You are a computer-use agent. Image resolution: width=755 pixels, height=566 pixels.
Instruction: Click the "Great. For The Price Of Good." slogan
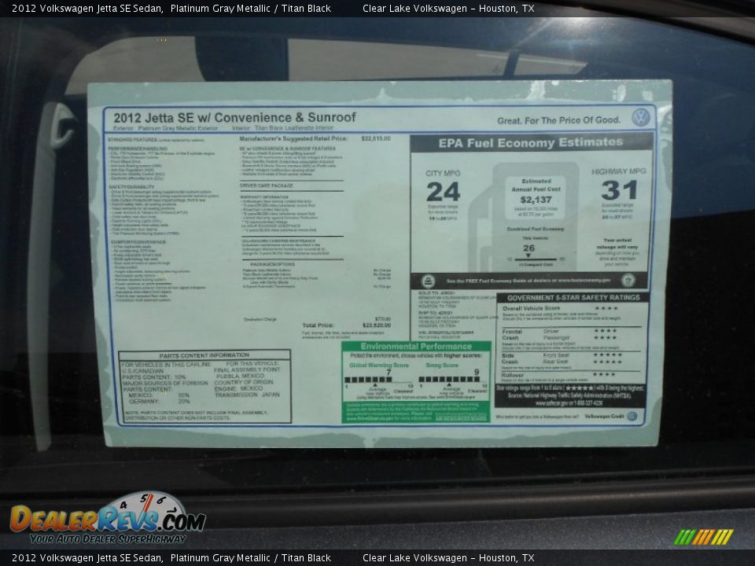click(x=558, y=120)
